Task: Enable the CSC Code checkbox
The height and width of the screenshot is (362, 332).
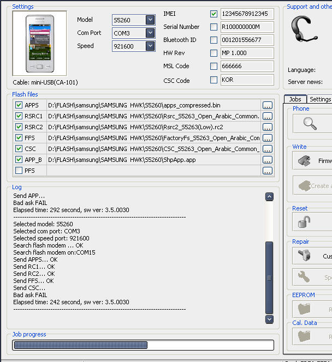Action: pyautogui.click(x=214, y=80)
